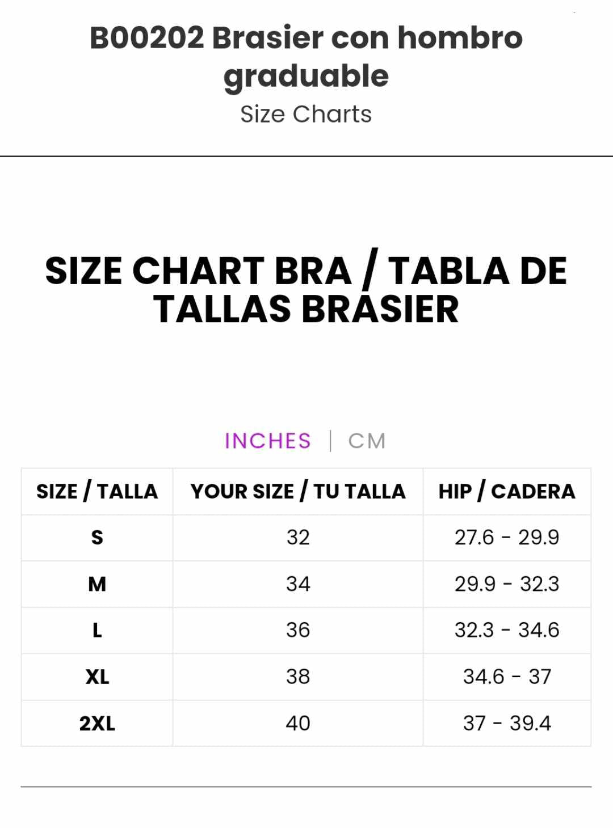
Task: Select the S size row label
Action: pyautogui.click(x=97, y=538)
